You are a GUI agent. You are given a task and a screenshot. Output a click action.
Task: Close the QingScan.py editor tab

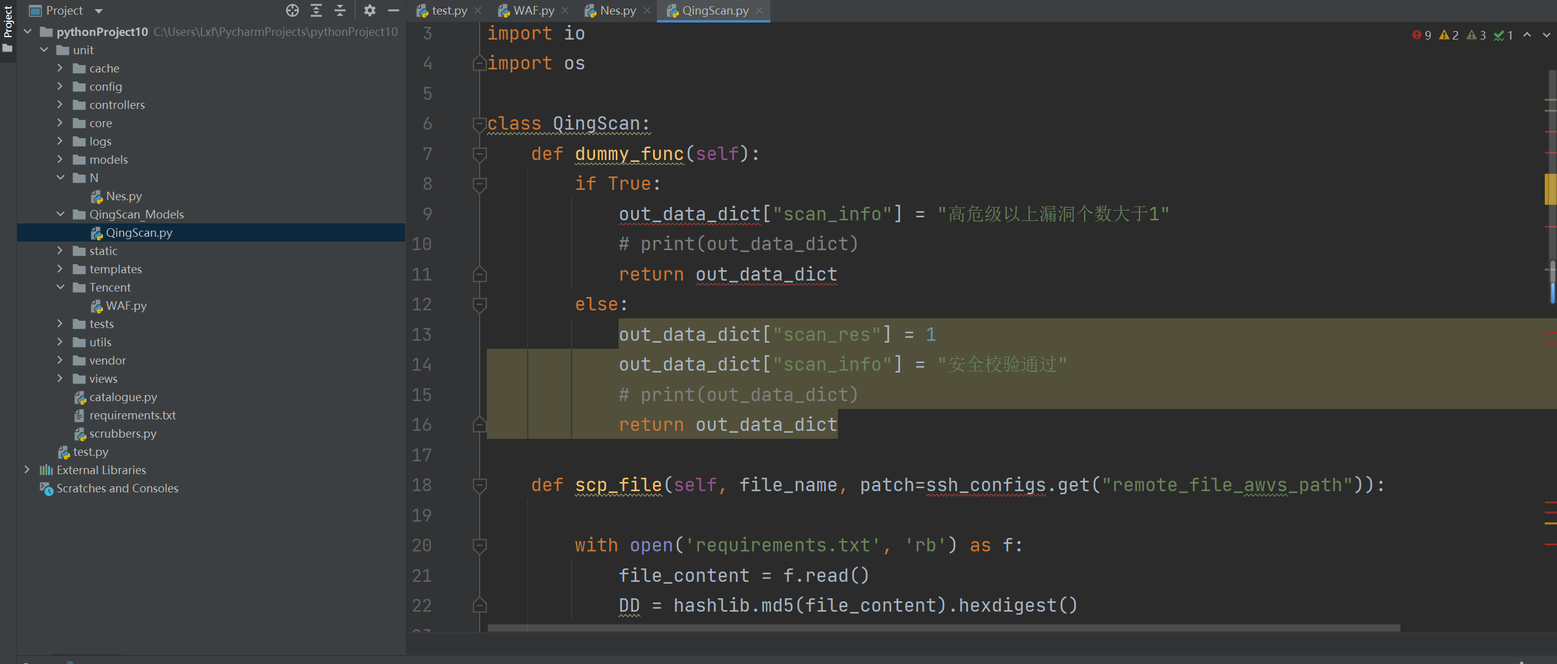pos(759,10)
